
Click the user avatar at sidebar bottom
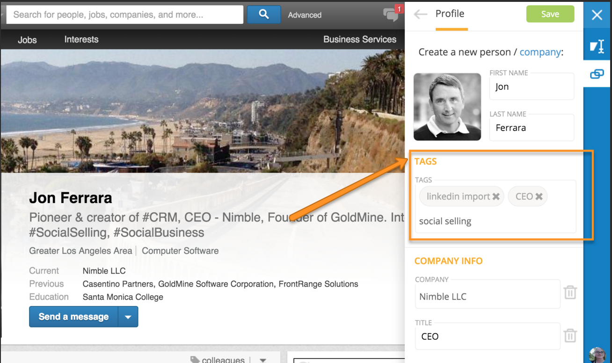[x=597, y=355]
